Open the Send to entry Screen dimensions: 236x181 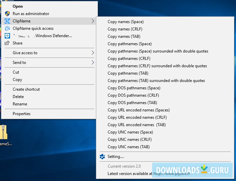(x=48, y=63)
